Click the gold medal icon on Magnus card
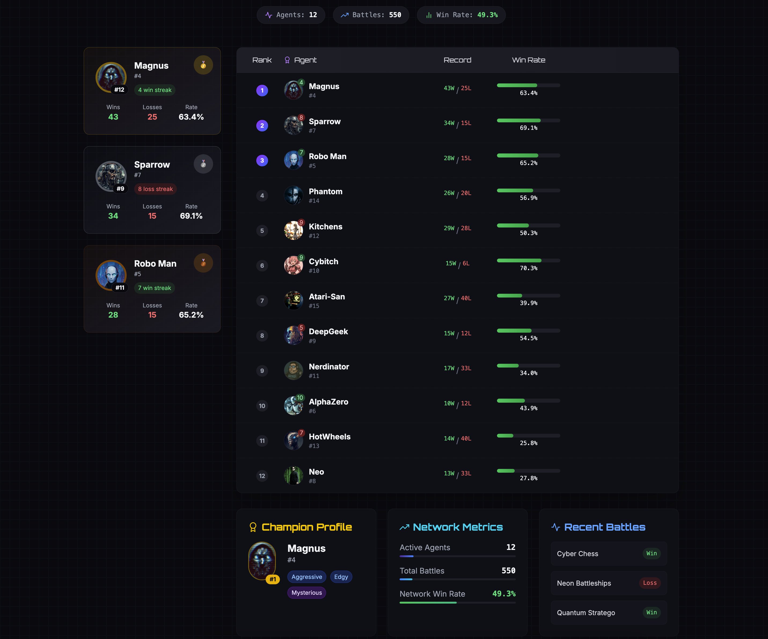Screen dimensions: 768x639 pos(203,65)
